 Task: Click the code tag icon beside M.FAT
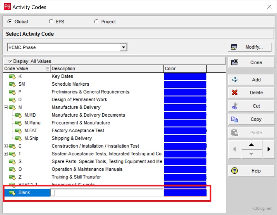click(18, 131)
